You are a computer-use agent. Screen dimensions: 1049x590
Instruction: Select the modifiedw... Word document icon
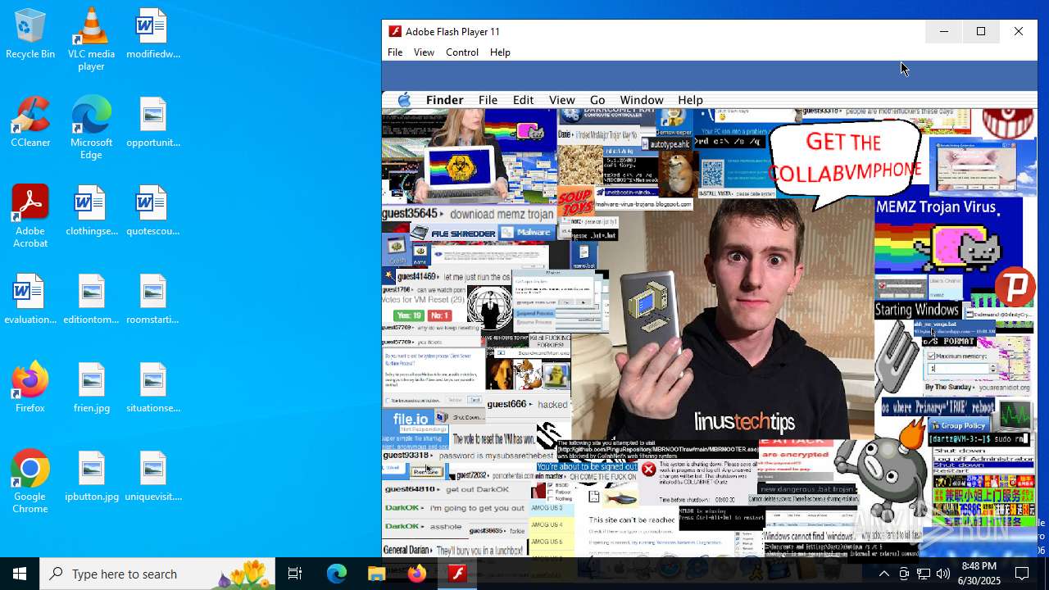tap(152, 34)
